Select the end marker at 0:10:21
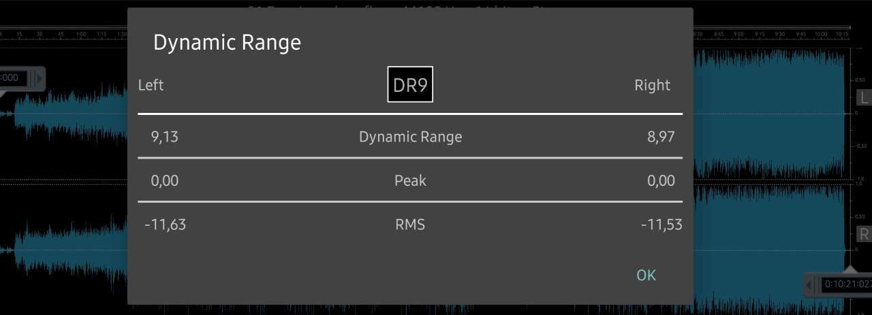This screenshot has width=872, height=315. [850, 269]
